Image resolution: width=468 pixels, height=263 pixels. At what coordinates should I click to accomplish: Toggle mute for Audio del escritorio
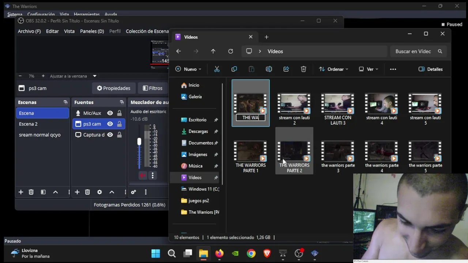tap(143, 175)
